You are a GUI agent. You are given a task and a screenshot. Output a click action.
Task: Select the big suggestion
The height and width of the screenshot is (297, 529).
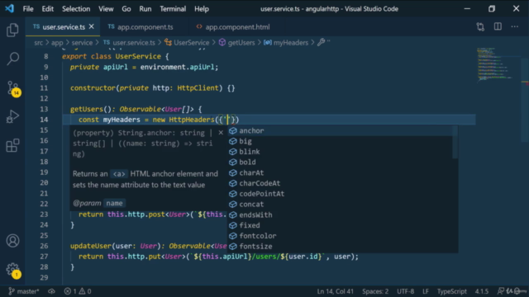point(340,141)
